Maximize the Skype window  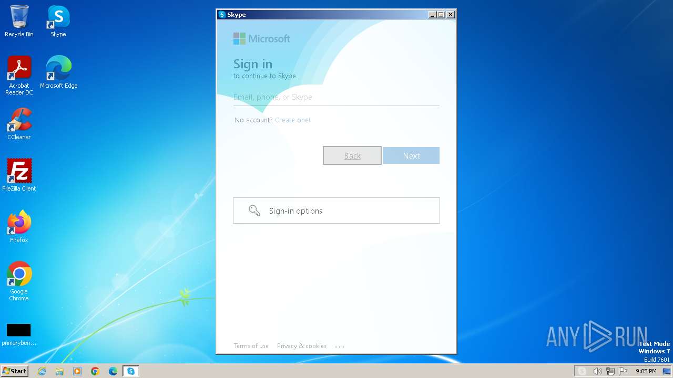[441, 15]
